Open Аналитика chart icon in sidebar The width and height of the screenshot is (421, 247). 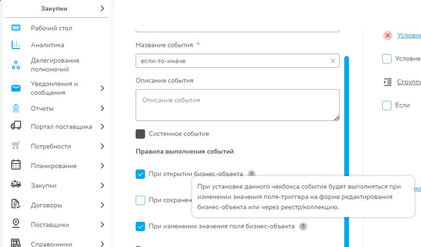16,45
